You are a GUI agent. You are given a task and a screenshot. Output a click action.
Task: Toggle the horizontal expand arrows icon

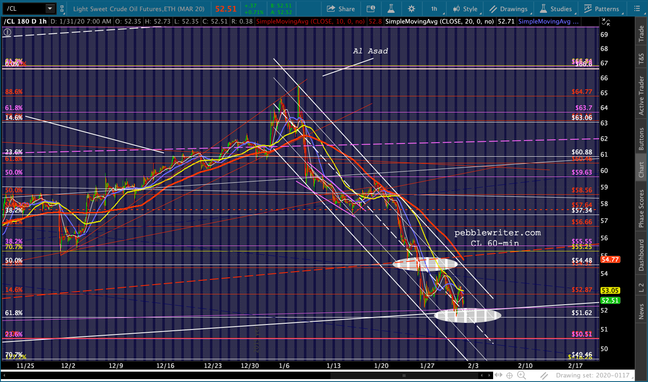(499, 375)
